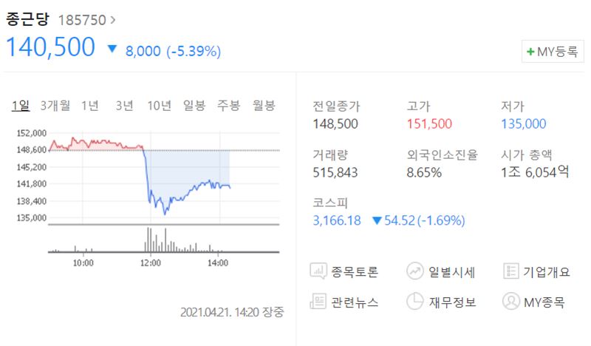This screenshot has width=591, height=346.
Task: Open the 재무정보 pie chart icon
Action: (x=415, y=302)
